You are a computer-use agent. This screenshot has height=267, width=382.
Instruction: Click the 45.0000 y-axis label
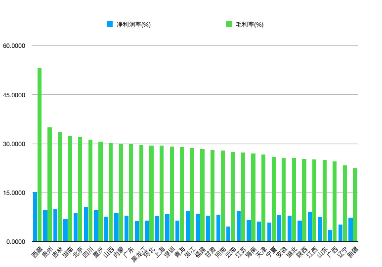click(x=13, y=95)
